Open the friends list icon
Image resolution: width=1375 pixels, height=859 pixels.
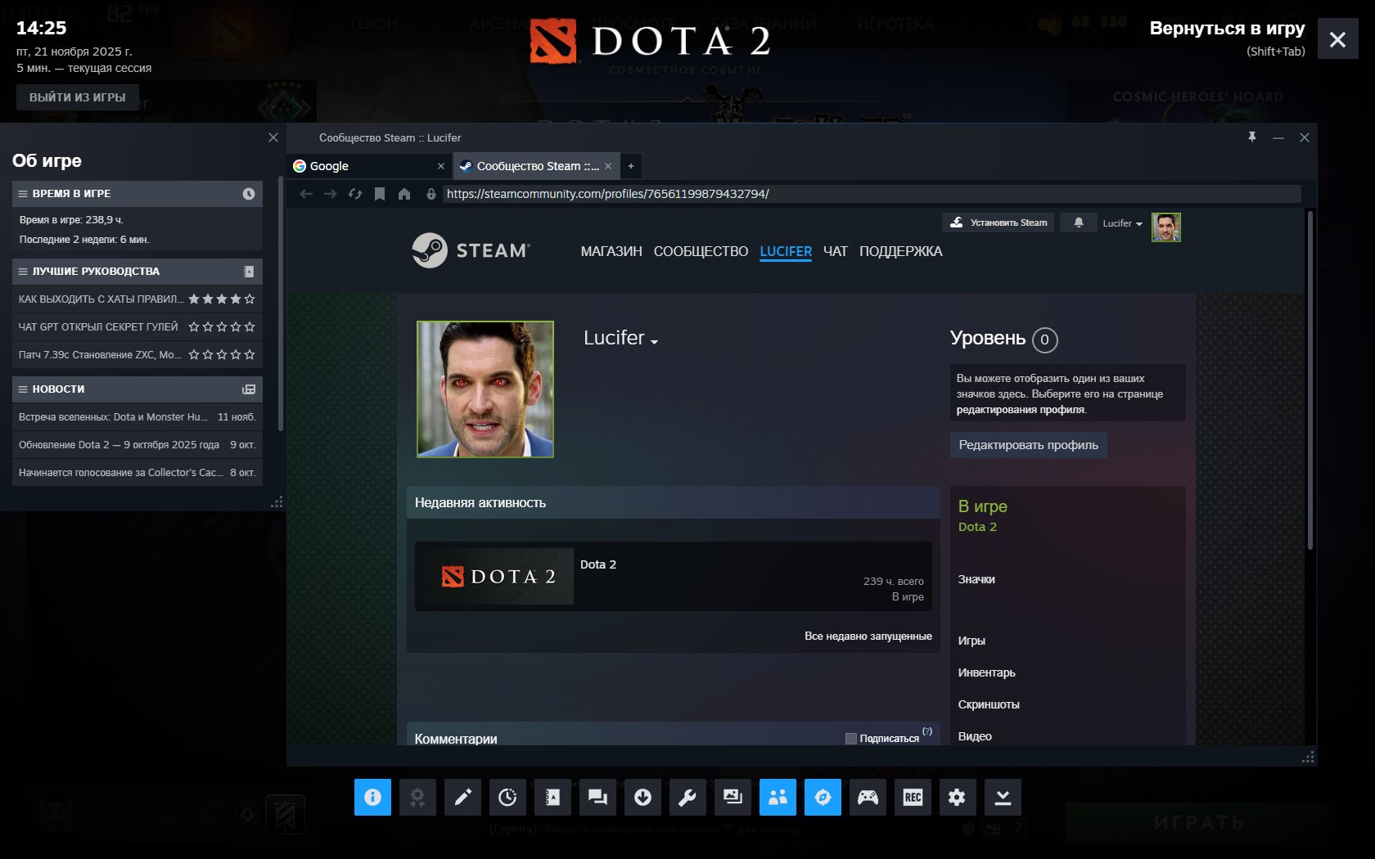778,798
